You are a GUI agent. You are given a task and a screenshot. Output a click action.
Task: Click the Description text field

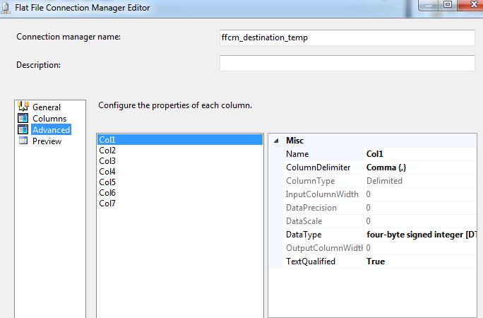click(x=347, y=64)
